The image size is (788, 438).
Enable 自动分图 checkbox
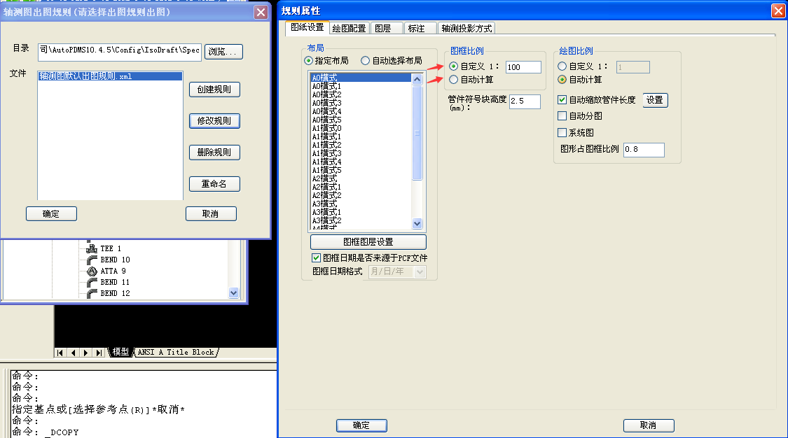coord(562,116)
